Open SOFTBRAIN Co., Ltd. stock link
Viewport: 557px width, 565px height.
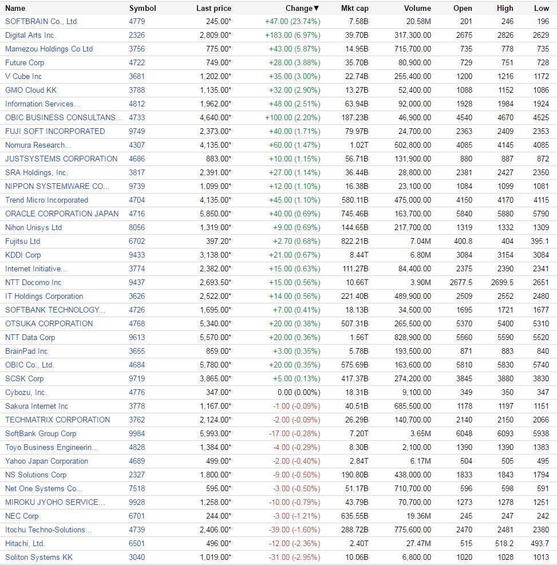coord(41,22)
